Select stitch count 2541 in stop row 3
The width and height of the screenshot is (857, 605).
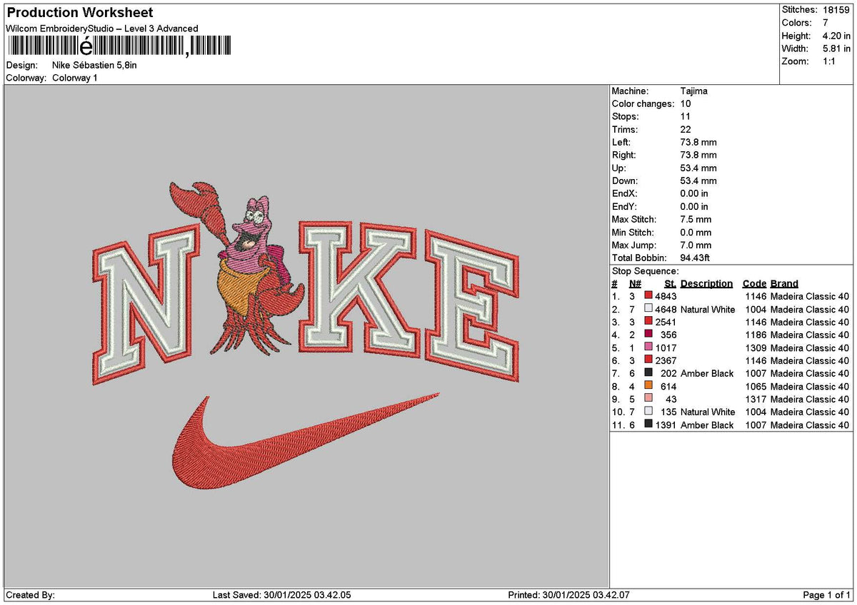tap(666, 322)
